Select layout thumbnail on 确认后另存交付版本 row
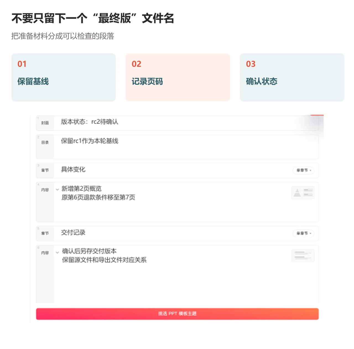Screen dimensions: 354x349 (x=303, y=256)
